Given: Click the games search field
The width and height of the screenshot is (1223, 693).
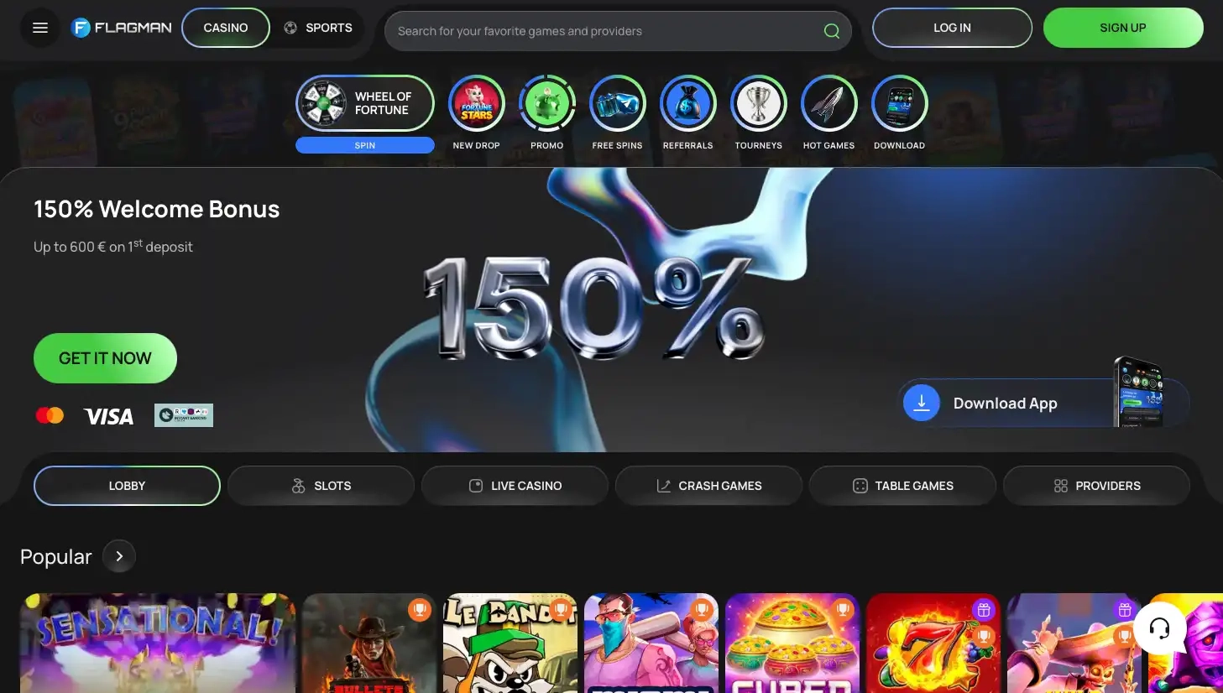Looking at the screenshot, I should (604, 31).
